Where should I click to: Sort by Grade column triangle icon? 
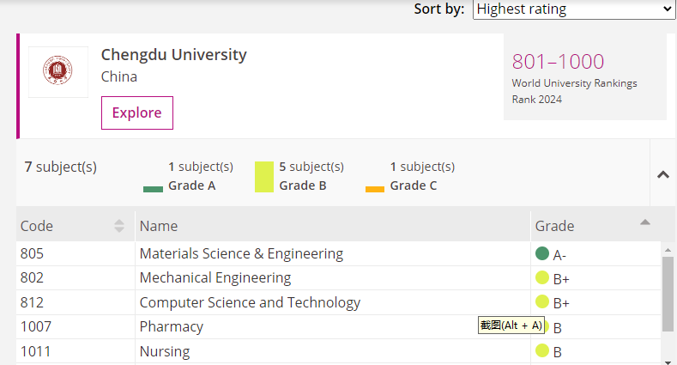coord(645,222)
